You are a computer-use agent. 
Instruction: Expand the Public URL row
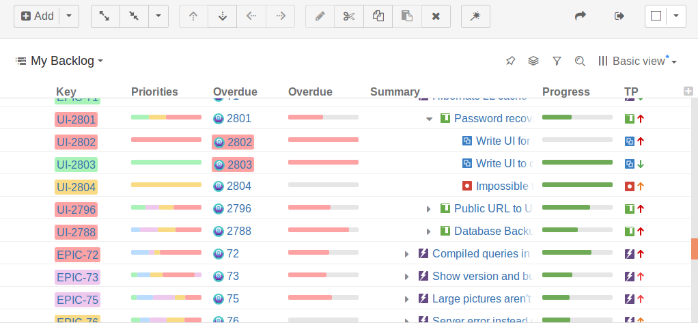(x=429, y=209)
